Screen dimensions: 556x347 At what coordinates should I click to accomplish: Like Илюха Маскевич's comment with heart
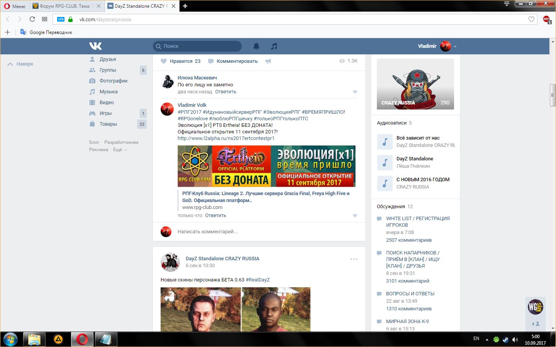click(x=355, y=92)
